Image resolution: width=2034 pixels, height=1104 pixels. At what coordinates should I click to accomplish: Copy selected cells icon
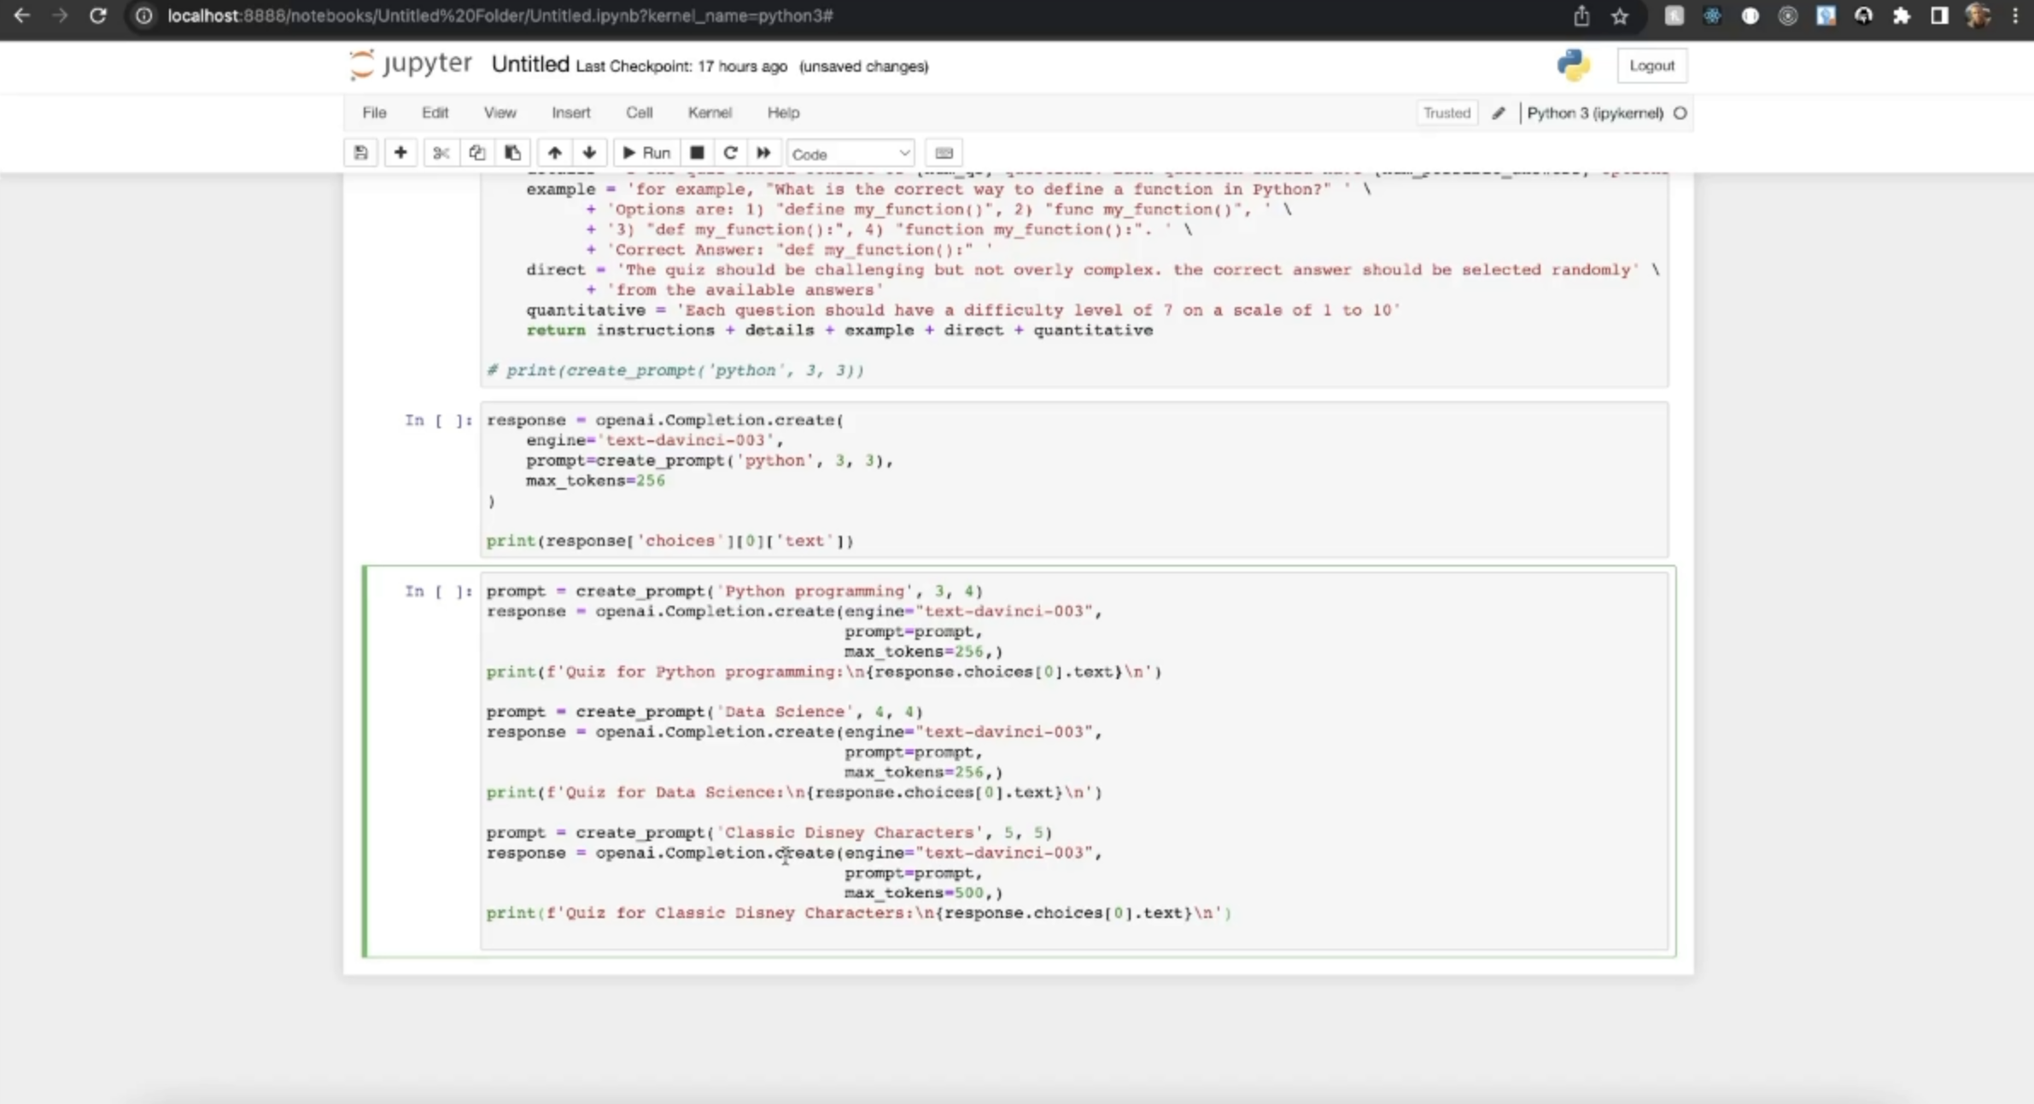[x=476, y=153]
